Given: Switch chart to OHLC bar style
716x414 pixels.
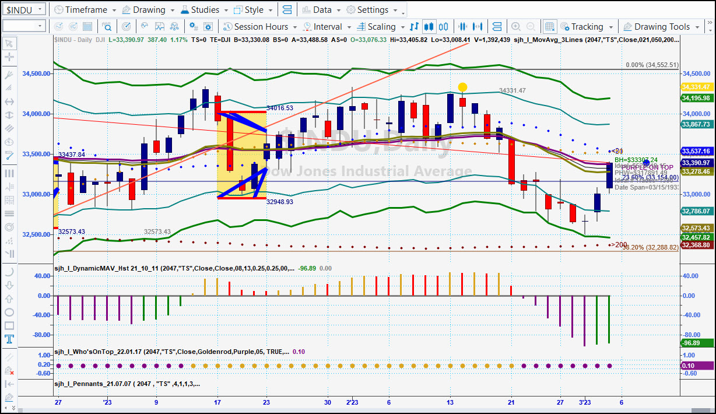Looking at the screenshot, I should tap(414, 26).
